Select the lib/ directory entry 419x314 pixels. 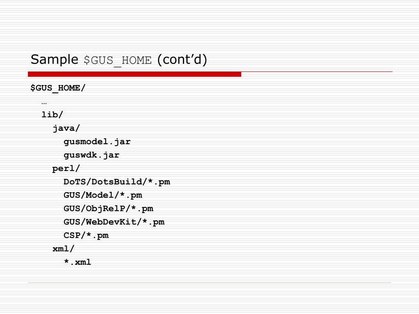52,114
